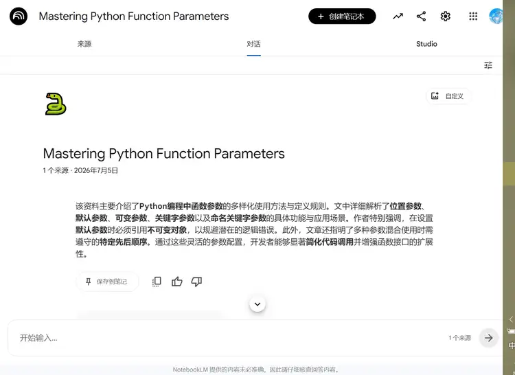Open the chat configuration sliders icon
Screen dimensions: 515x375
pos(488,65)
